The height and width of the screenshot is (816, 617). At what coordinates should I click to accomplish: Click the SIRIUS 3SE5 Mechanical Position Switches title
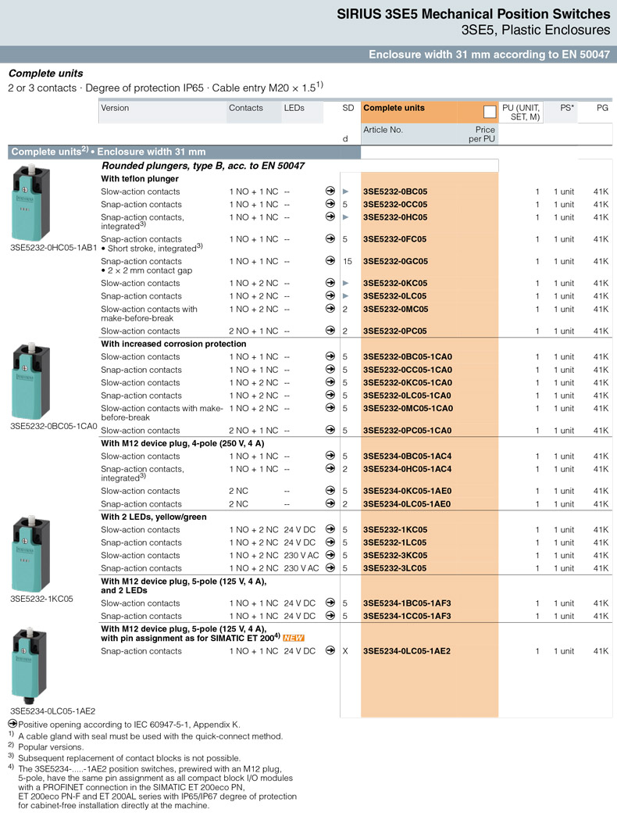pos(473,14)
